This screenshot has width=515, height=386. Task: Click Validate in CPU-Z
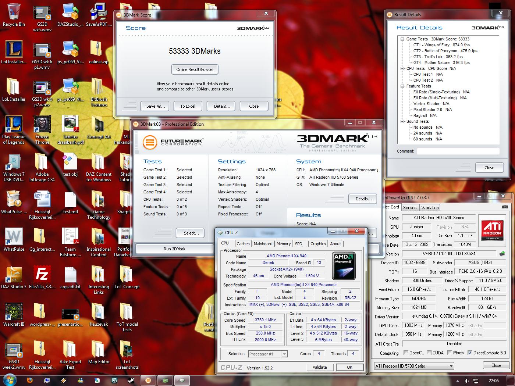click(320, 367)
